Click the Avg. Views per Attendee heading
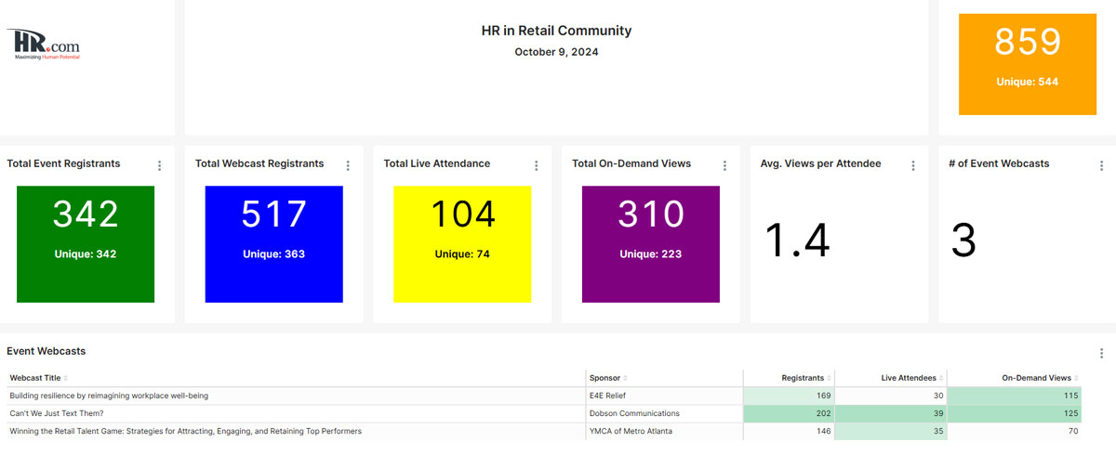 coord(821,163)
